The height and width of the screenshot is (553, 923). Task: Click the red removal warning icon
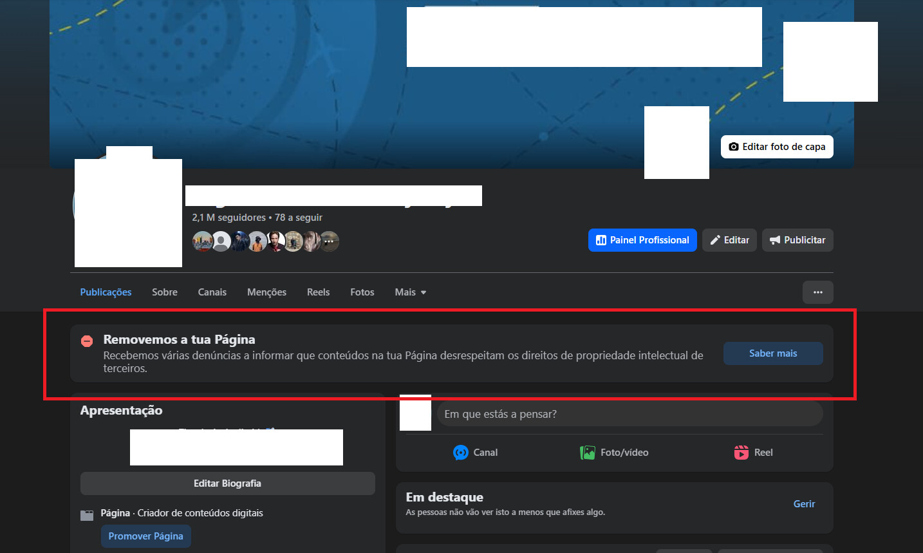(x=87, y=341)
